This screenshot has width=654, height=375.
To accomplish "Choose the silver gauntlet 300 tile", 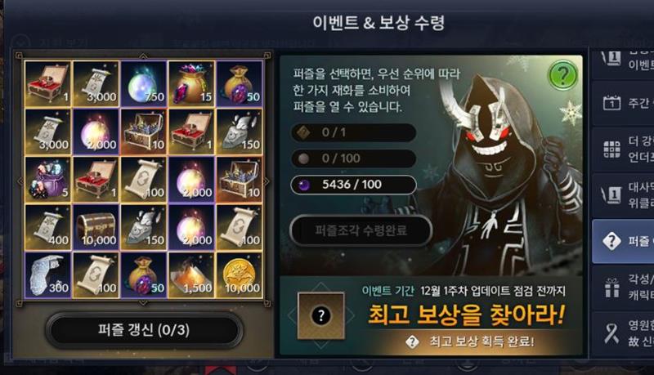I will click(48, 275).
